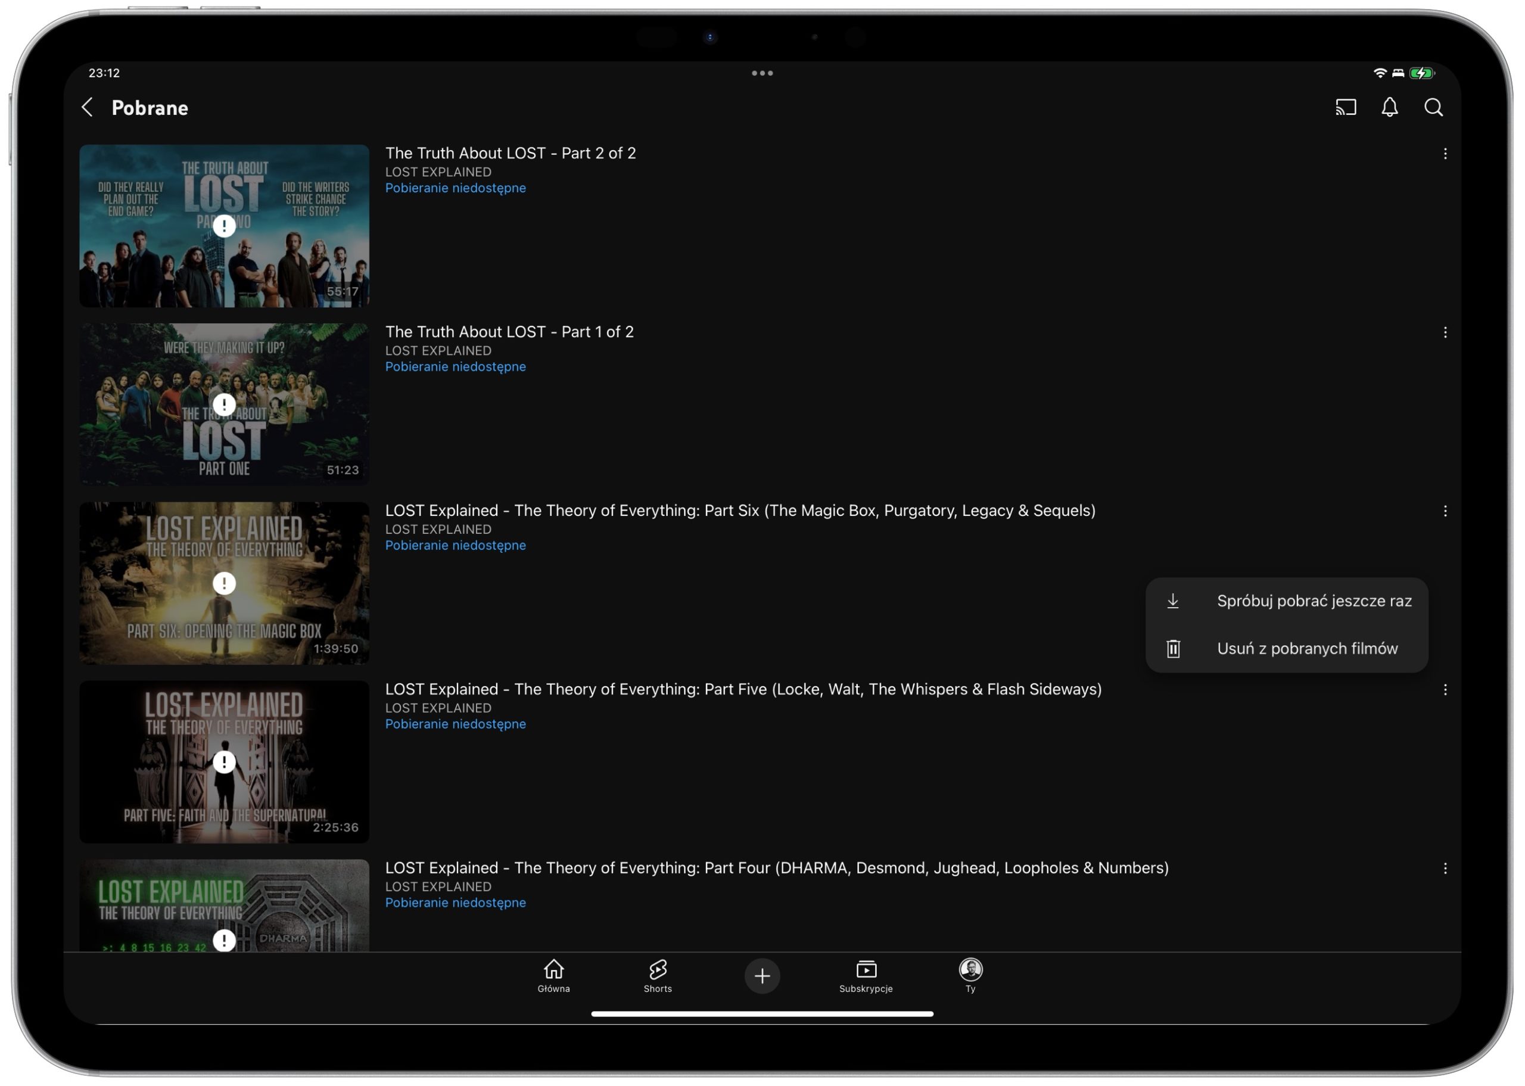
Task: Click title 'The Truth About LOST - Part 1 of 2'
Action: point(509,332)
